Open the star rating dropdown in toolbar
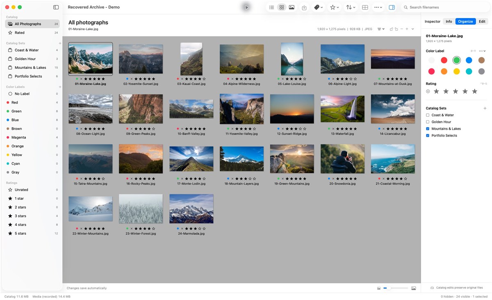 point(335,7)
